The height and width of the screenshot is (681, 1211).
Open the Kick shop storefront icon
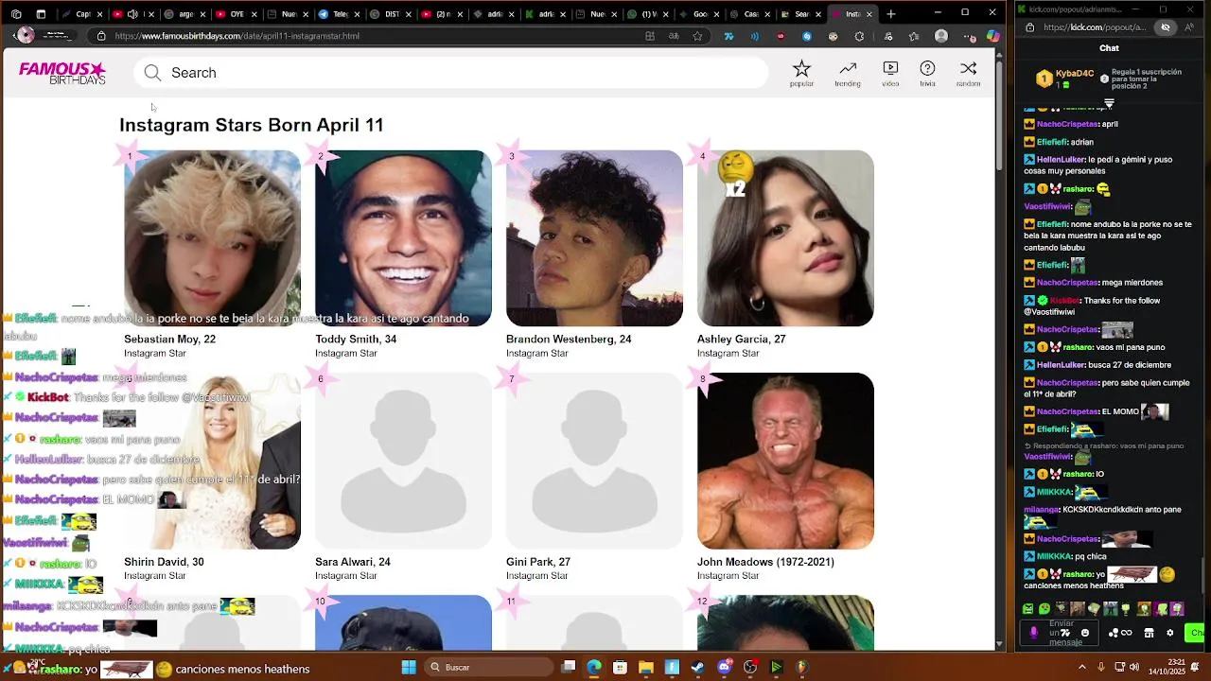1149,633
